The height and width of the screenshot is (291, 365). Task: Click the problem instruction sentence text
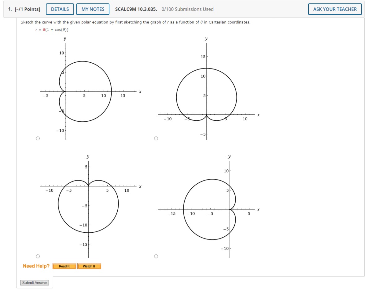136,22
